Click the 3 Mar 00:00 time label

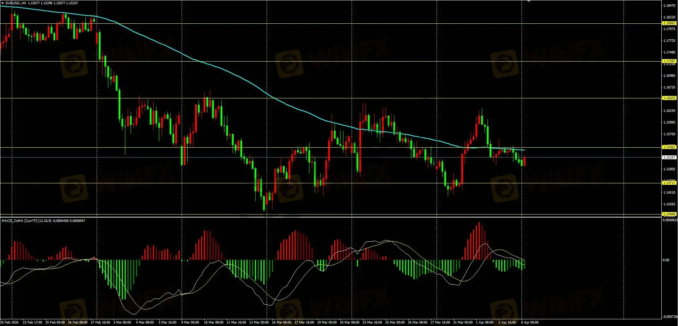pyautogui.click(x=122, y=322)
